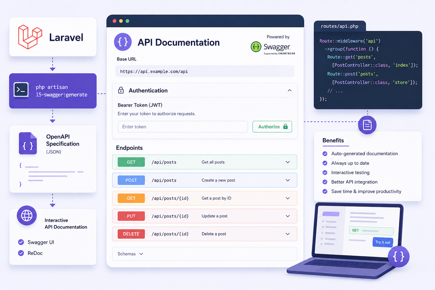Click the 'Create a new post' description text
This screenshot has height=290, width=435.
pos(218,180)
